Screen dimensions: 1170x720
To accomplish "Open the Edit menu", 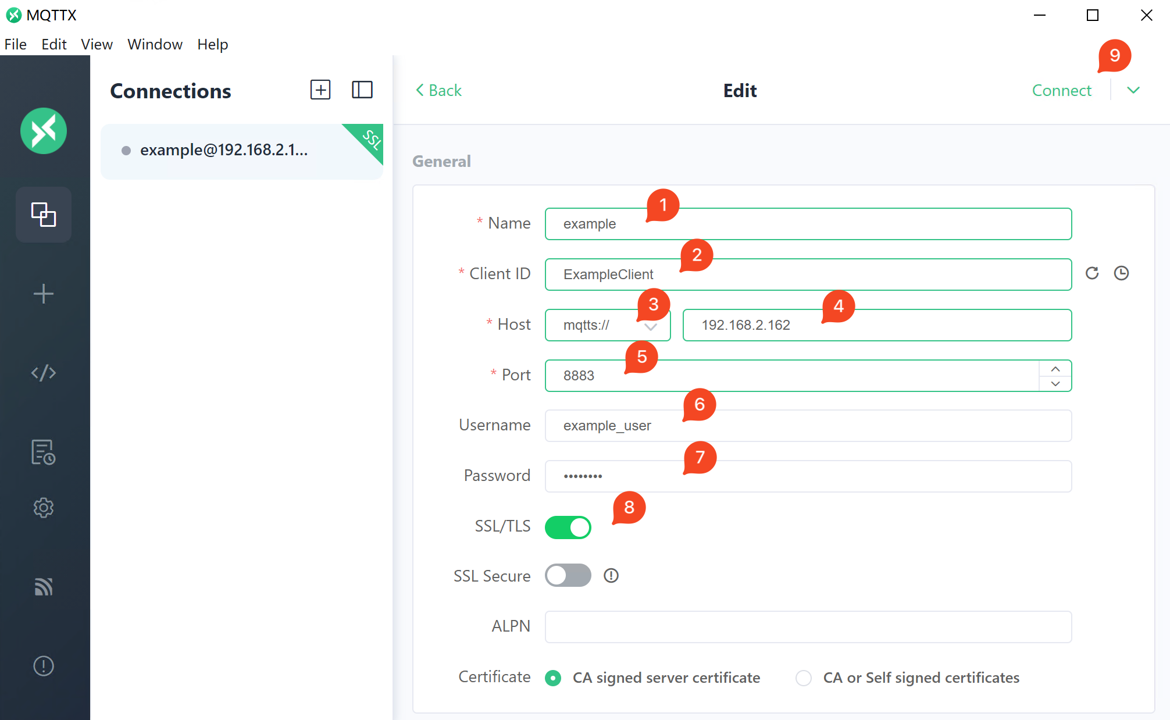I will click(54, 44).
